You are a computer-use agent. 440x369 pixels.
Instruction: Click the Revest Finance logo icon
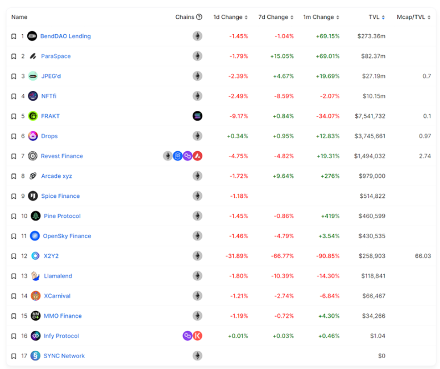(33, 156)
